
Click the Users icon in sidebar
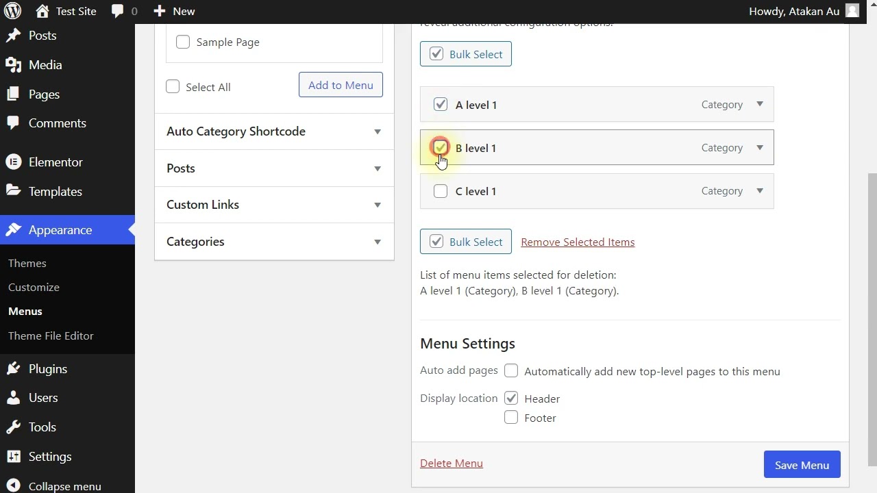coord(13,398)
